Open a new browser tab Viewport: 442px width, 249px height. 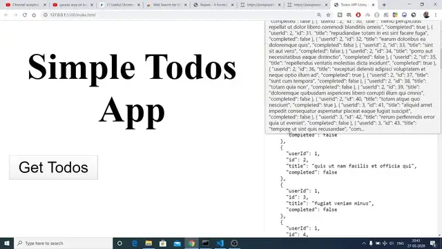coord(384,5)
